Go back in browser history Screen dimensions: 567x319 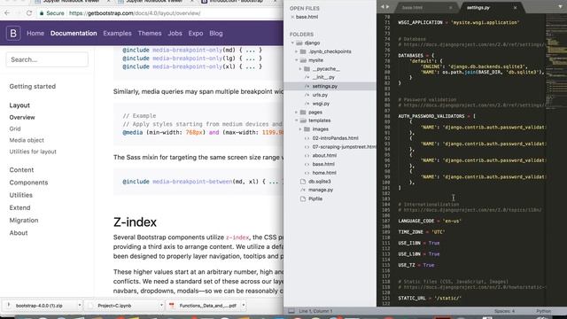click(x=7, y=13)
